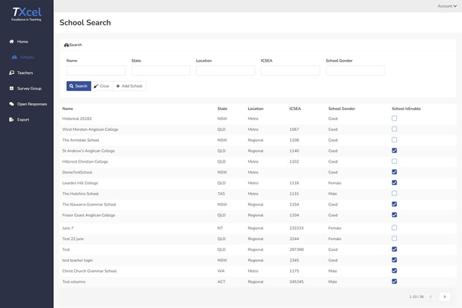Open the Account dropdown menu
Viewport: 462px width, 308px height.
click(x=446, y=6)
